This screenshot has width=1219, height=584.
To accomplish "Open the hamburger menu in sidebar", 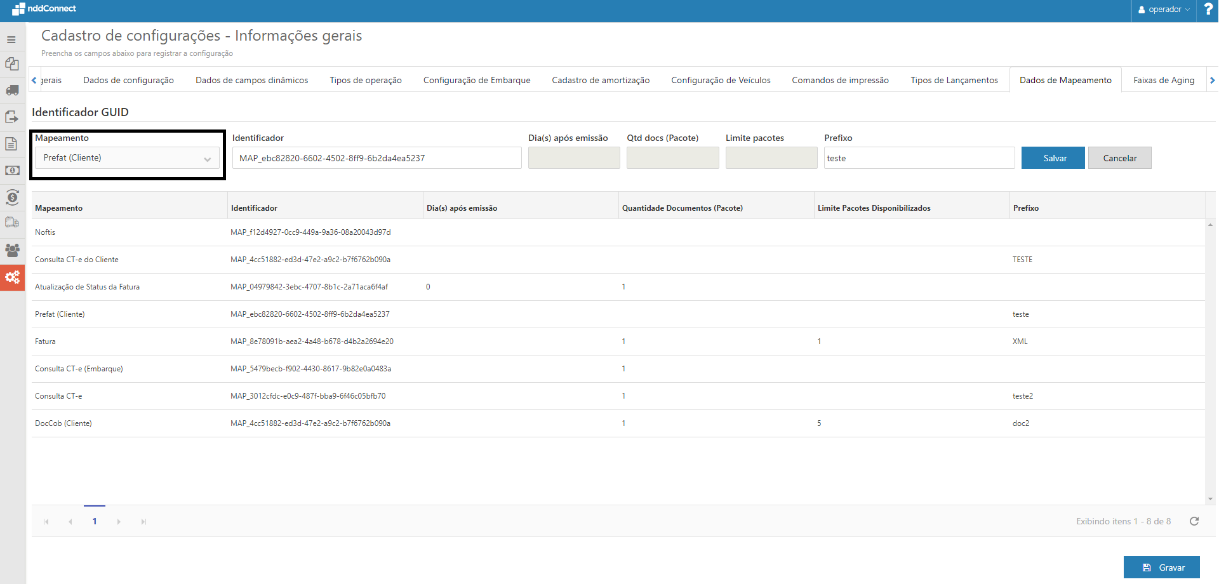I will click(x=11, y=39).
